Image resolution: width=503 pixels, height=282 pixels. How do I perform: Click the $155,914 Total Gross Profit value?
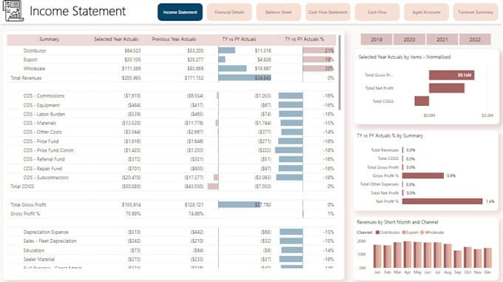pos(131,205)
